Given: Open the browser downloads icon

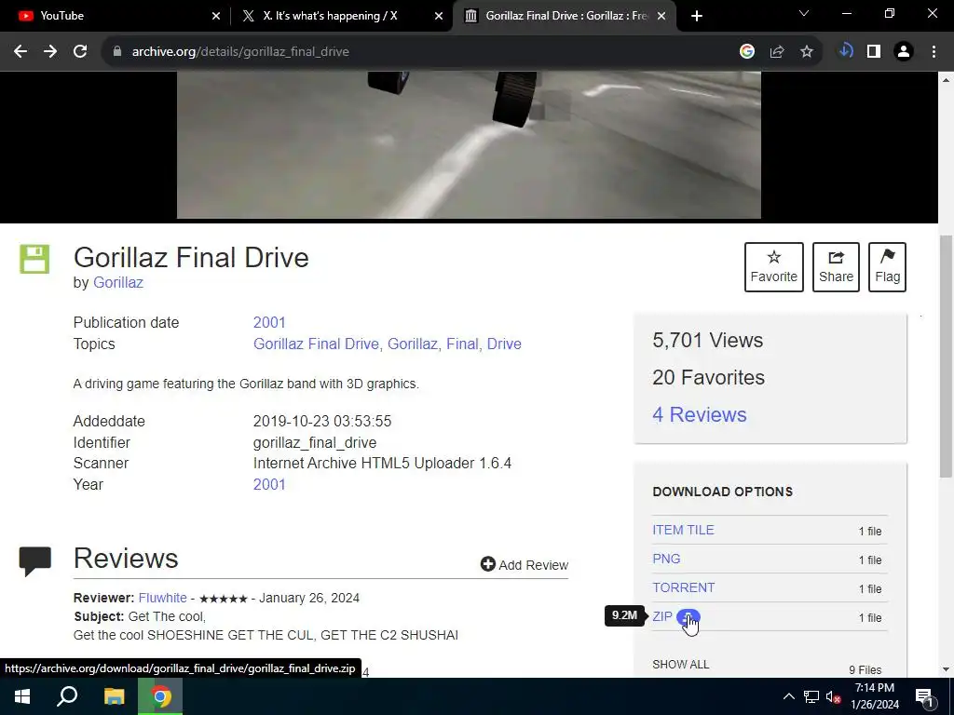Looking at the screenshot, I should (x=846, y=52).
